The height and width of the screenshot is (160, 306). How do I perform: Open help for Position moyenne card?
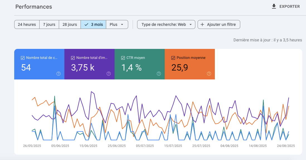[209, 74]
